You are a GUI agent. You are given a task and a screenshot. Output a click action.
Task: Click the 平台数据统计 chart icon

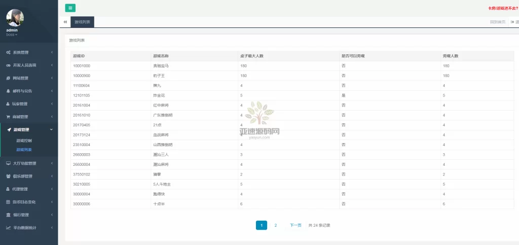pyautogui.click(x=8, y=228)
